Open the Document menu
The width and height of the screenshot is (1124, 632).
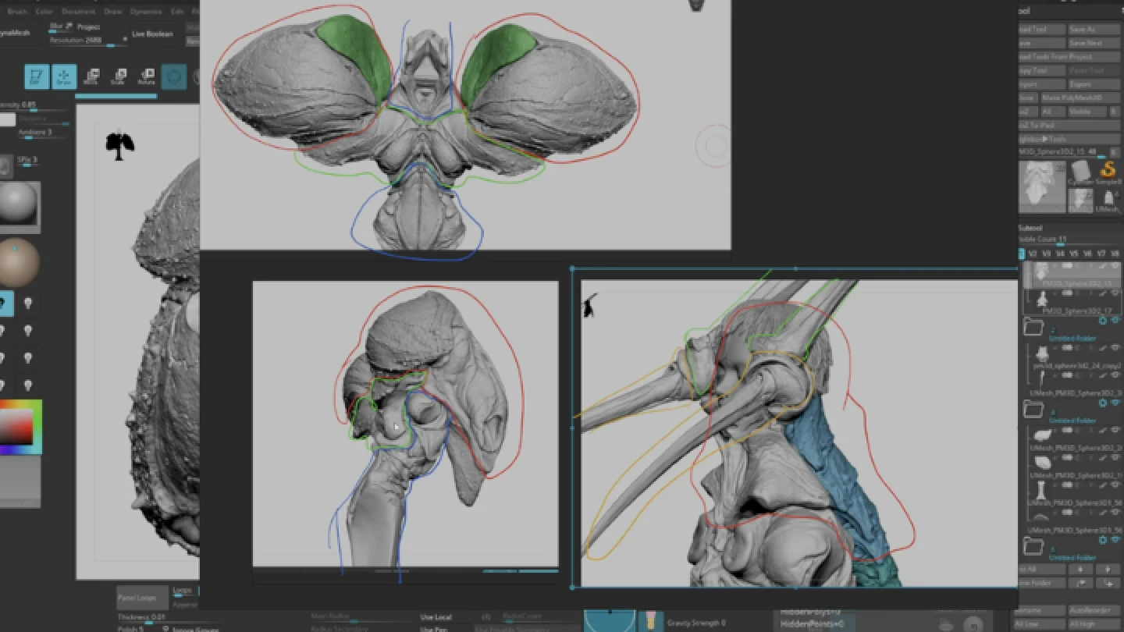[x=78, y=12]
